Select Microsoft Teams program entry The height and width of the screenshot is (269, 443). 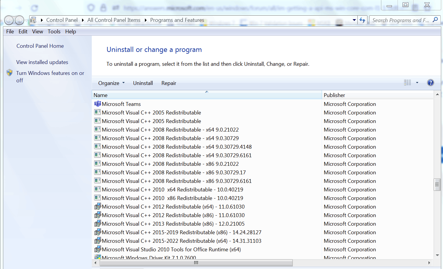(x=121, y=104)
